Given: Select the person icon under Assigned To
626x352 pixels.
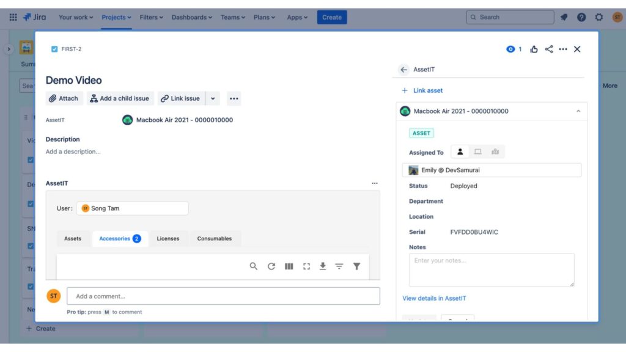Looking at the screenshot, I should coord(460,151).
